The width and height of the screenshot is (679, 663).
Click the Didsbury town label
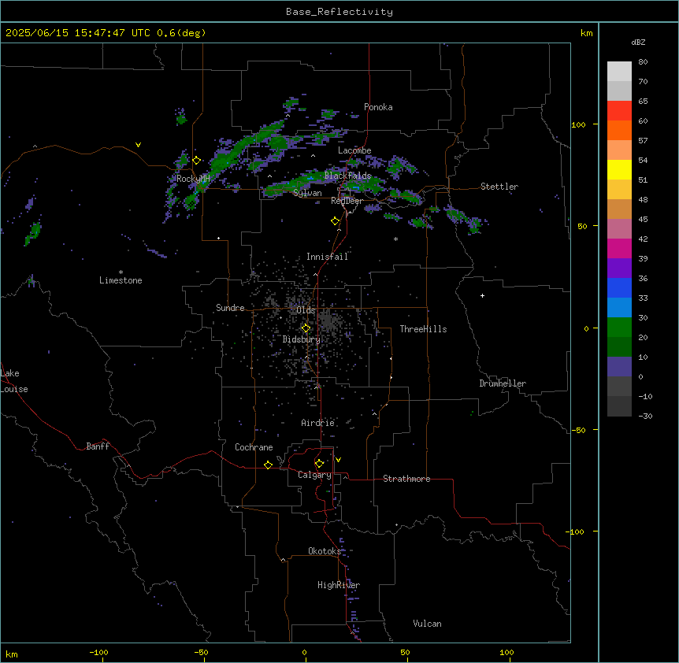302,339
